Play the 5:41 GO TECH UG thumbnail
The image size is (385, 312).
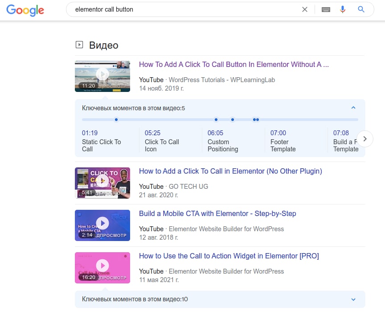click(x=102, y=183)
